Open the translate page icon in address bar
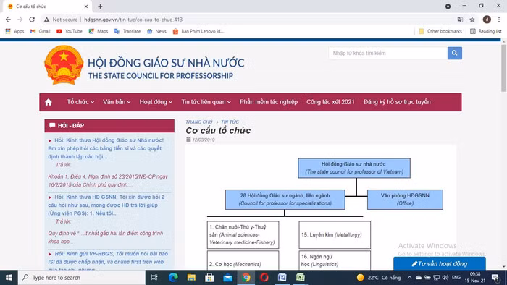This screenshot has height=285, width=507. [460, 20]
